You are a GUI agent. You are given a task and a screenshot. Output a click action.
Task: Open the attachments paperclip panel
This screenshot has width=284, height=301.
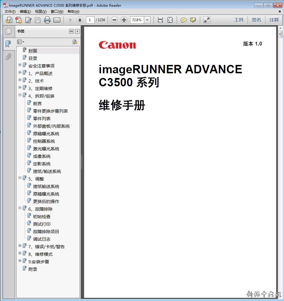(8, 56)
